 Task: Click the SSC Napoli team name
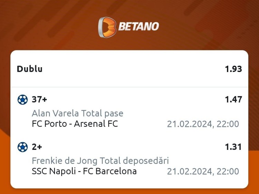coord(54,171)
